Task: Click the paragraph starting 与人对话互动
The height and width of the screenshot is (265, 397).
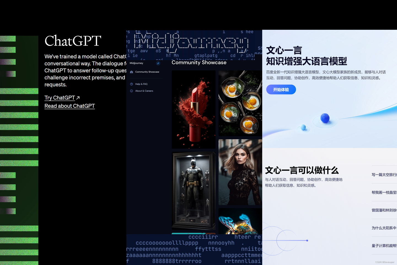Action: [304, 183]
